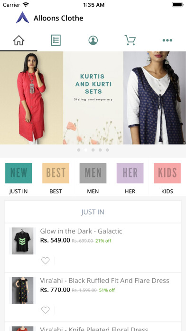Viewport: 186px width, 331px height.
Task: Tap the Alloons Clothe logo icon
Action: pyautogui.click(x=23, y=18)
